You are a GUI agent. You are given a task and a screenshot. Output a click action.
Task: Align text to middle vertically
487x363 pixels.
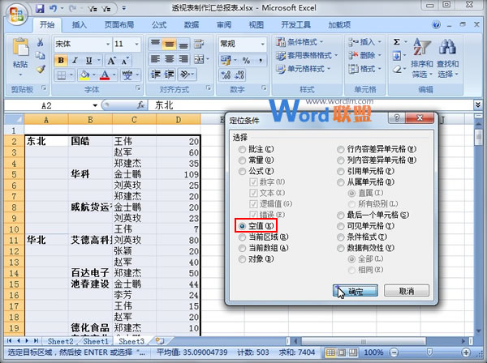(169, 45)
